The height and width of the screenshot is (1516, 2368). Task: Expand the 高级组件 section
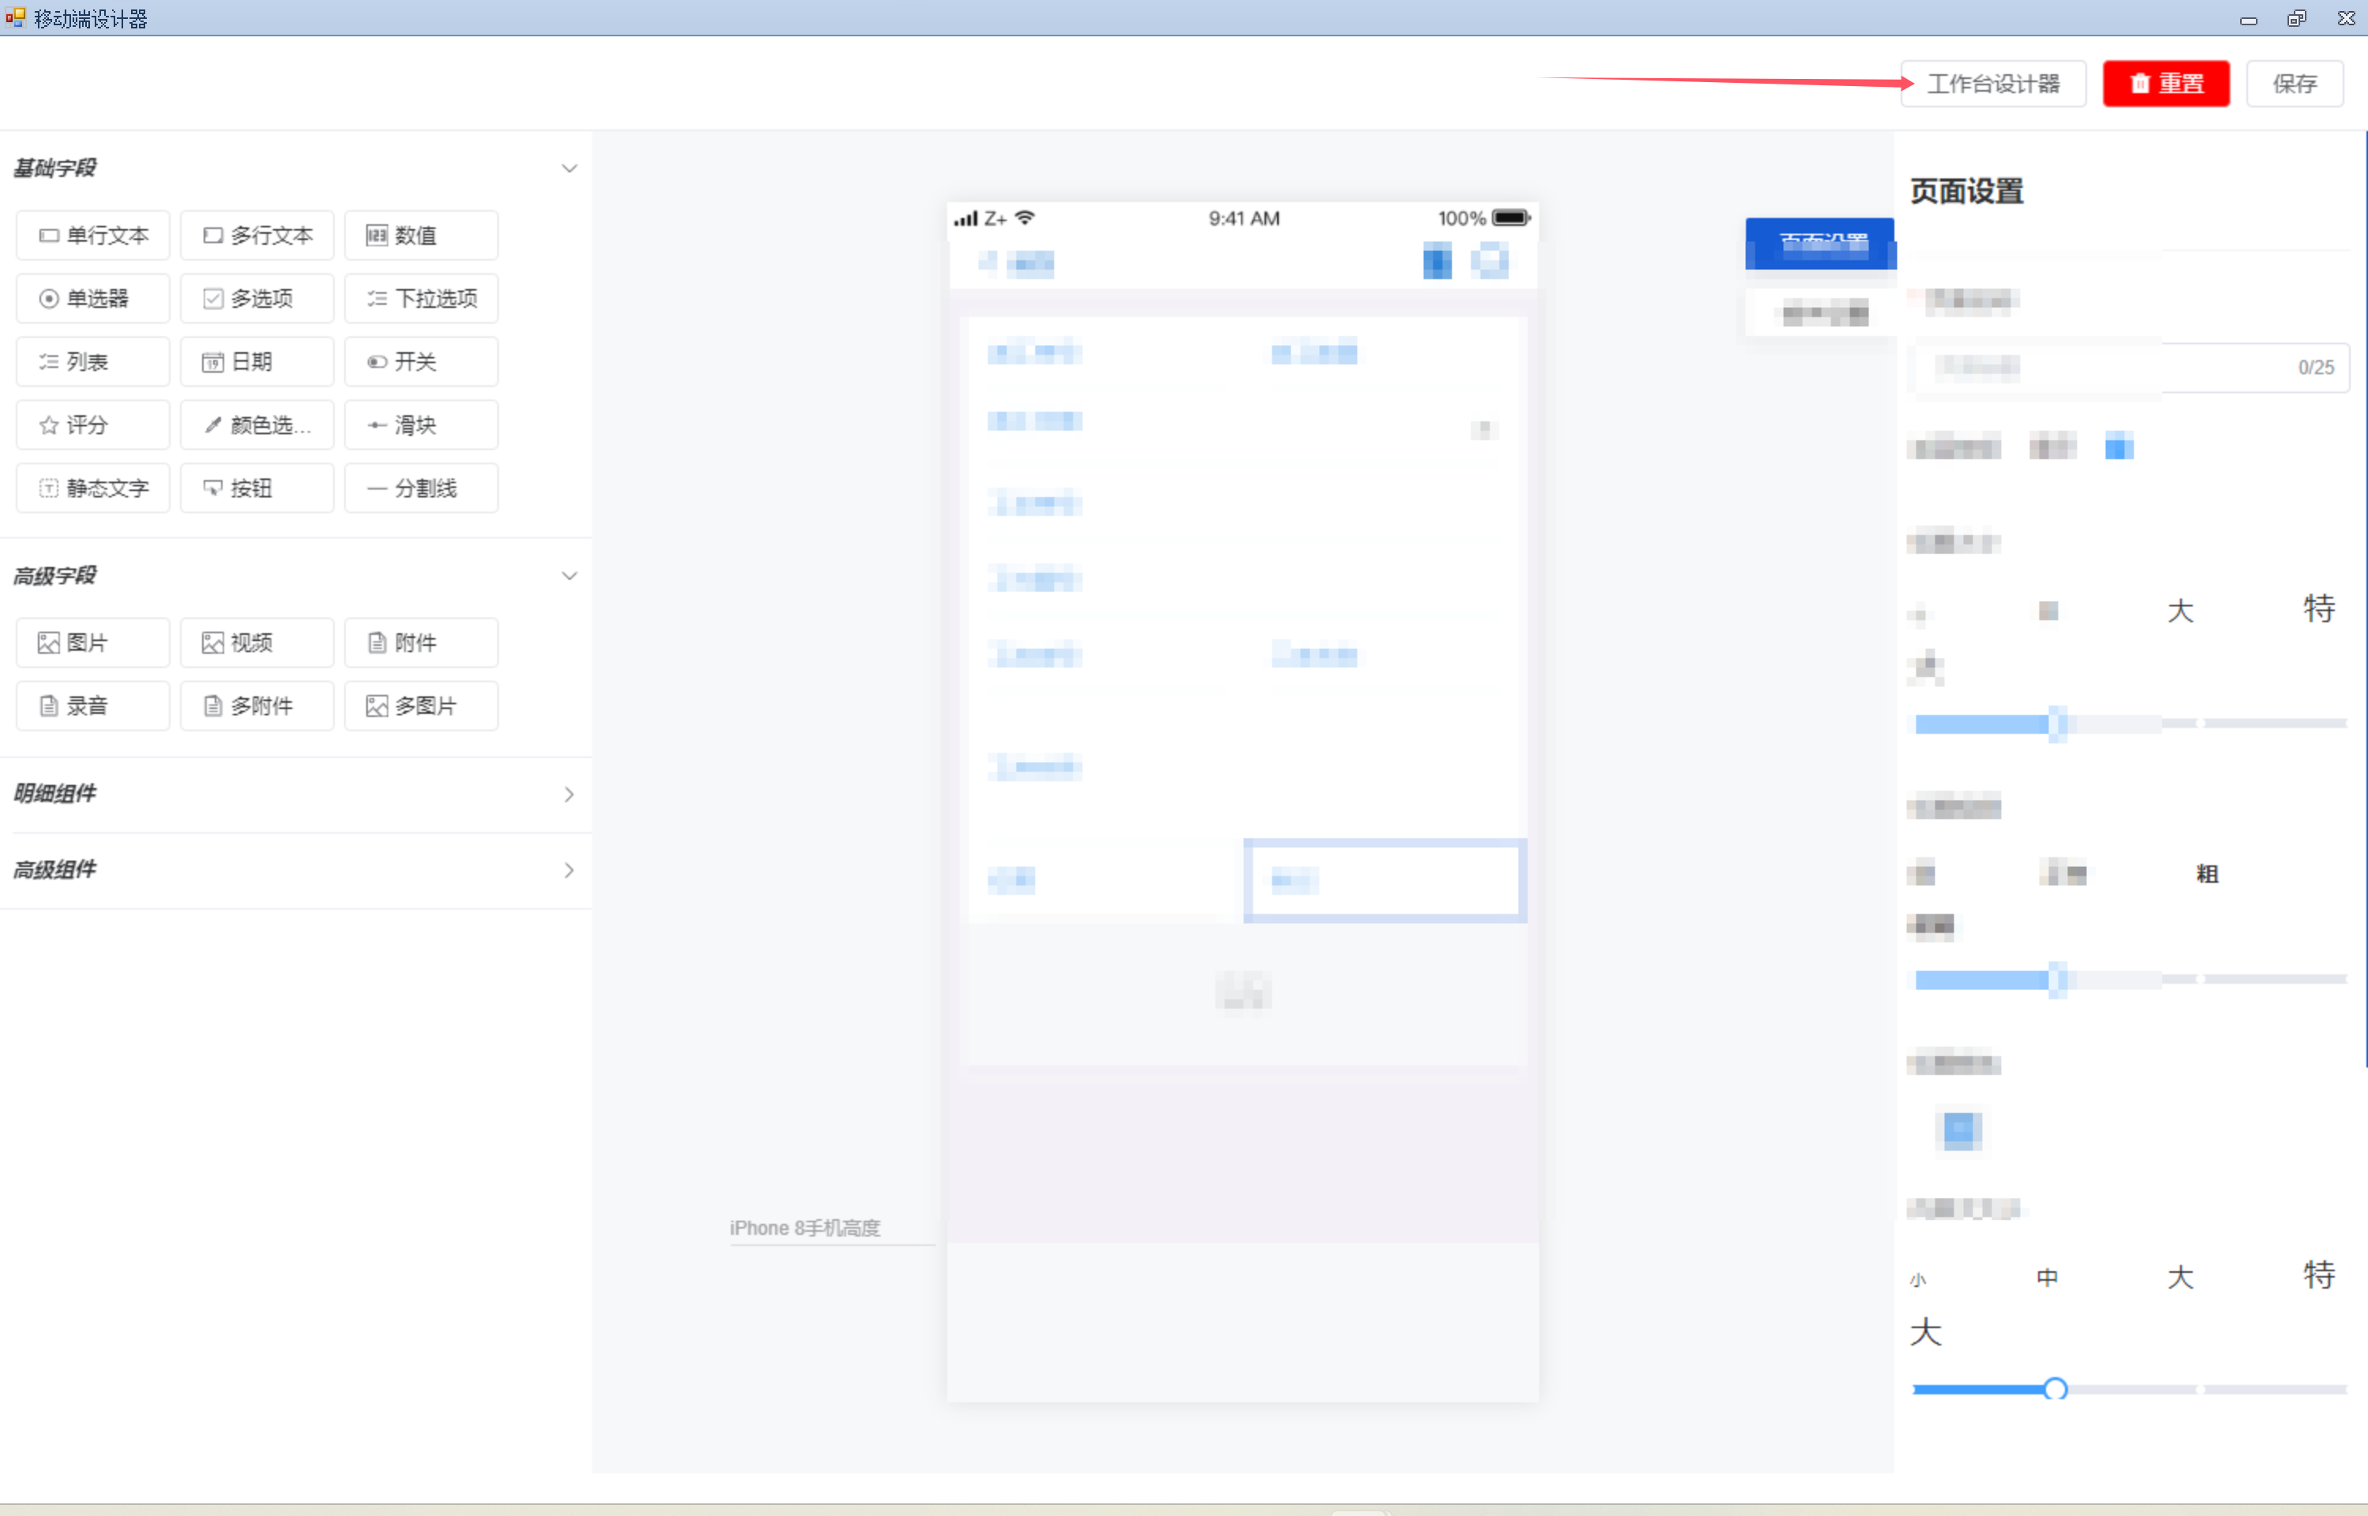pyautogui.click(x=568, y=870)
